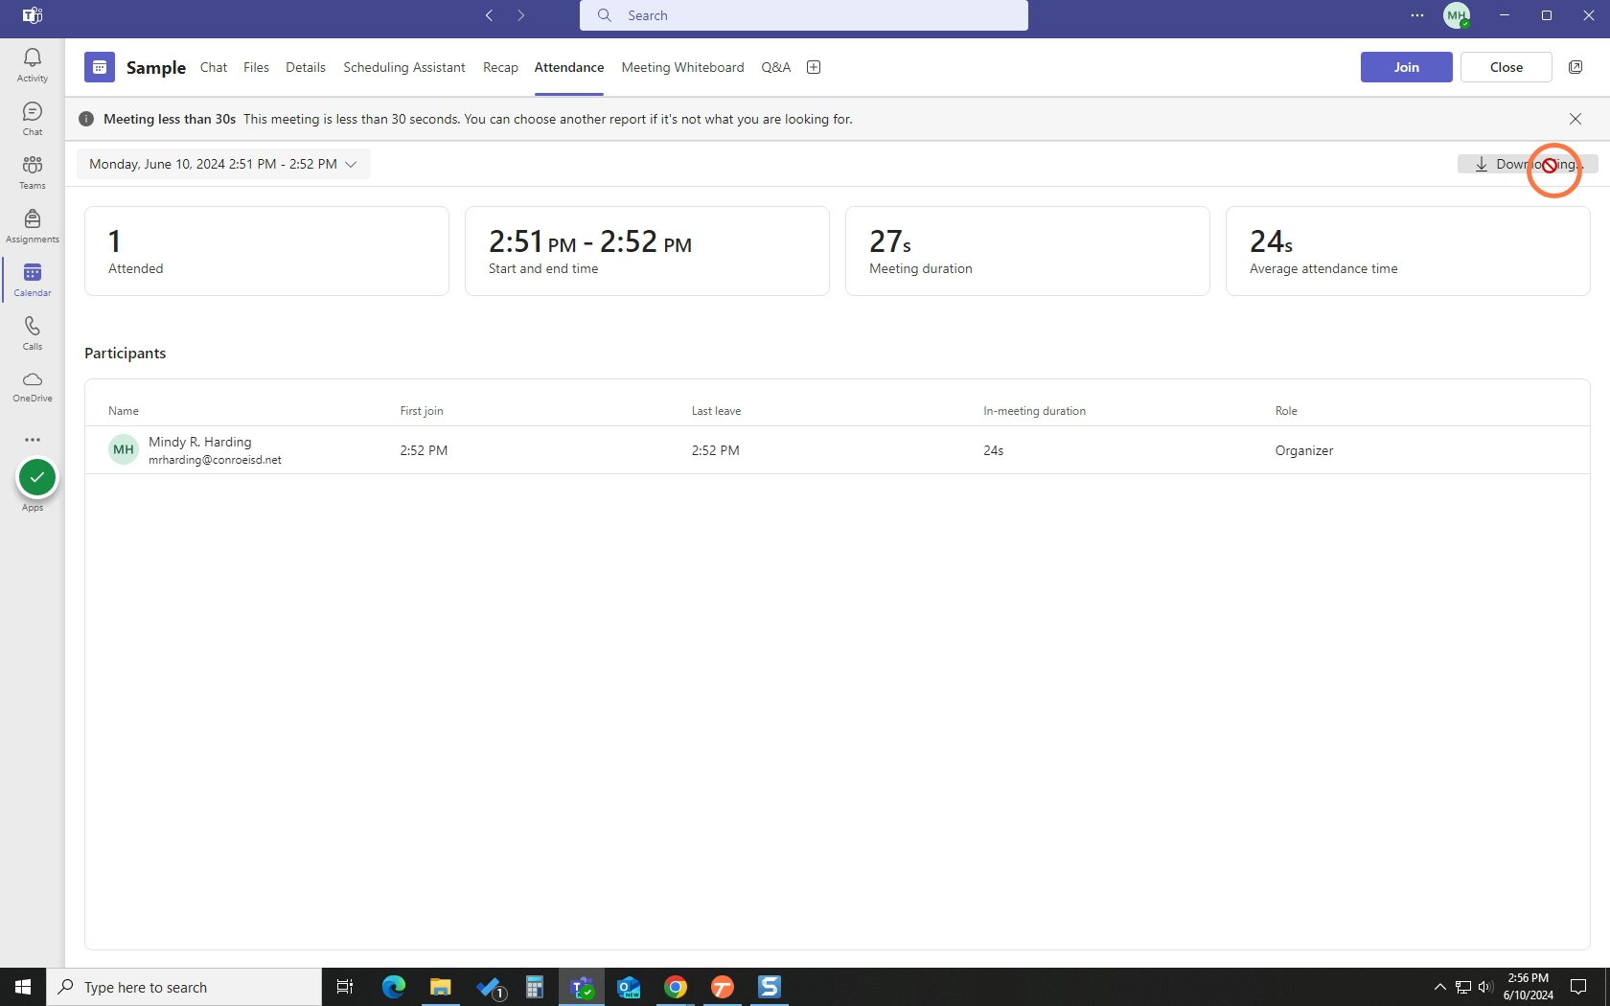The image size is (1610, 1006).
Task: Open Calendar in the sidebar
Action: pos(33,280)
